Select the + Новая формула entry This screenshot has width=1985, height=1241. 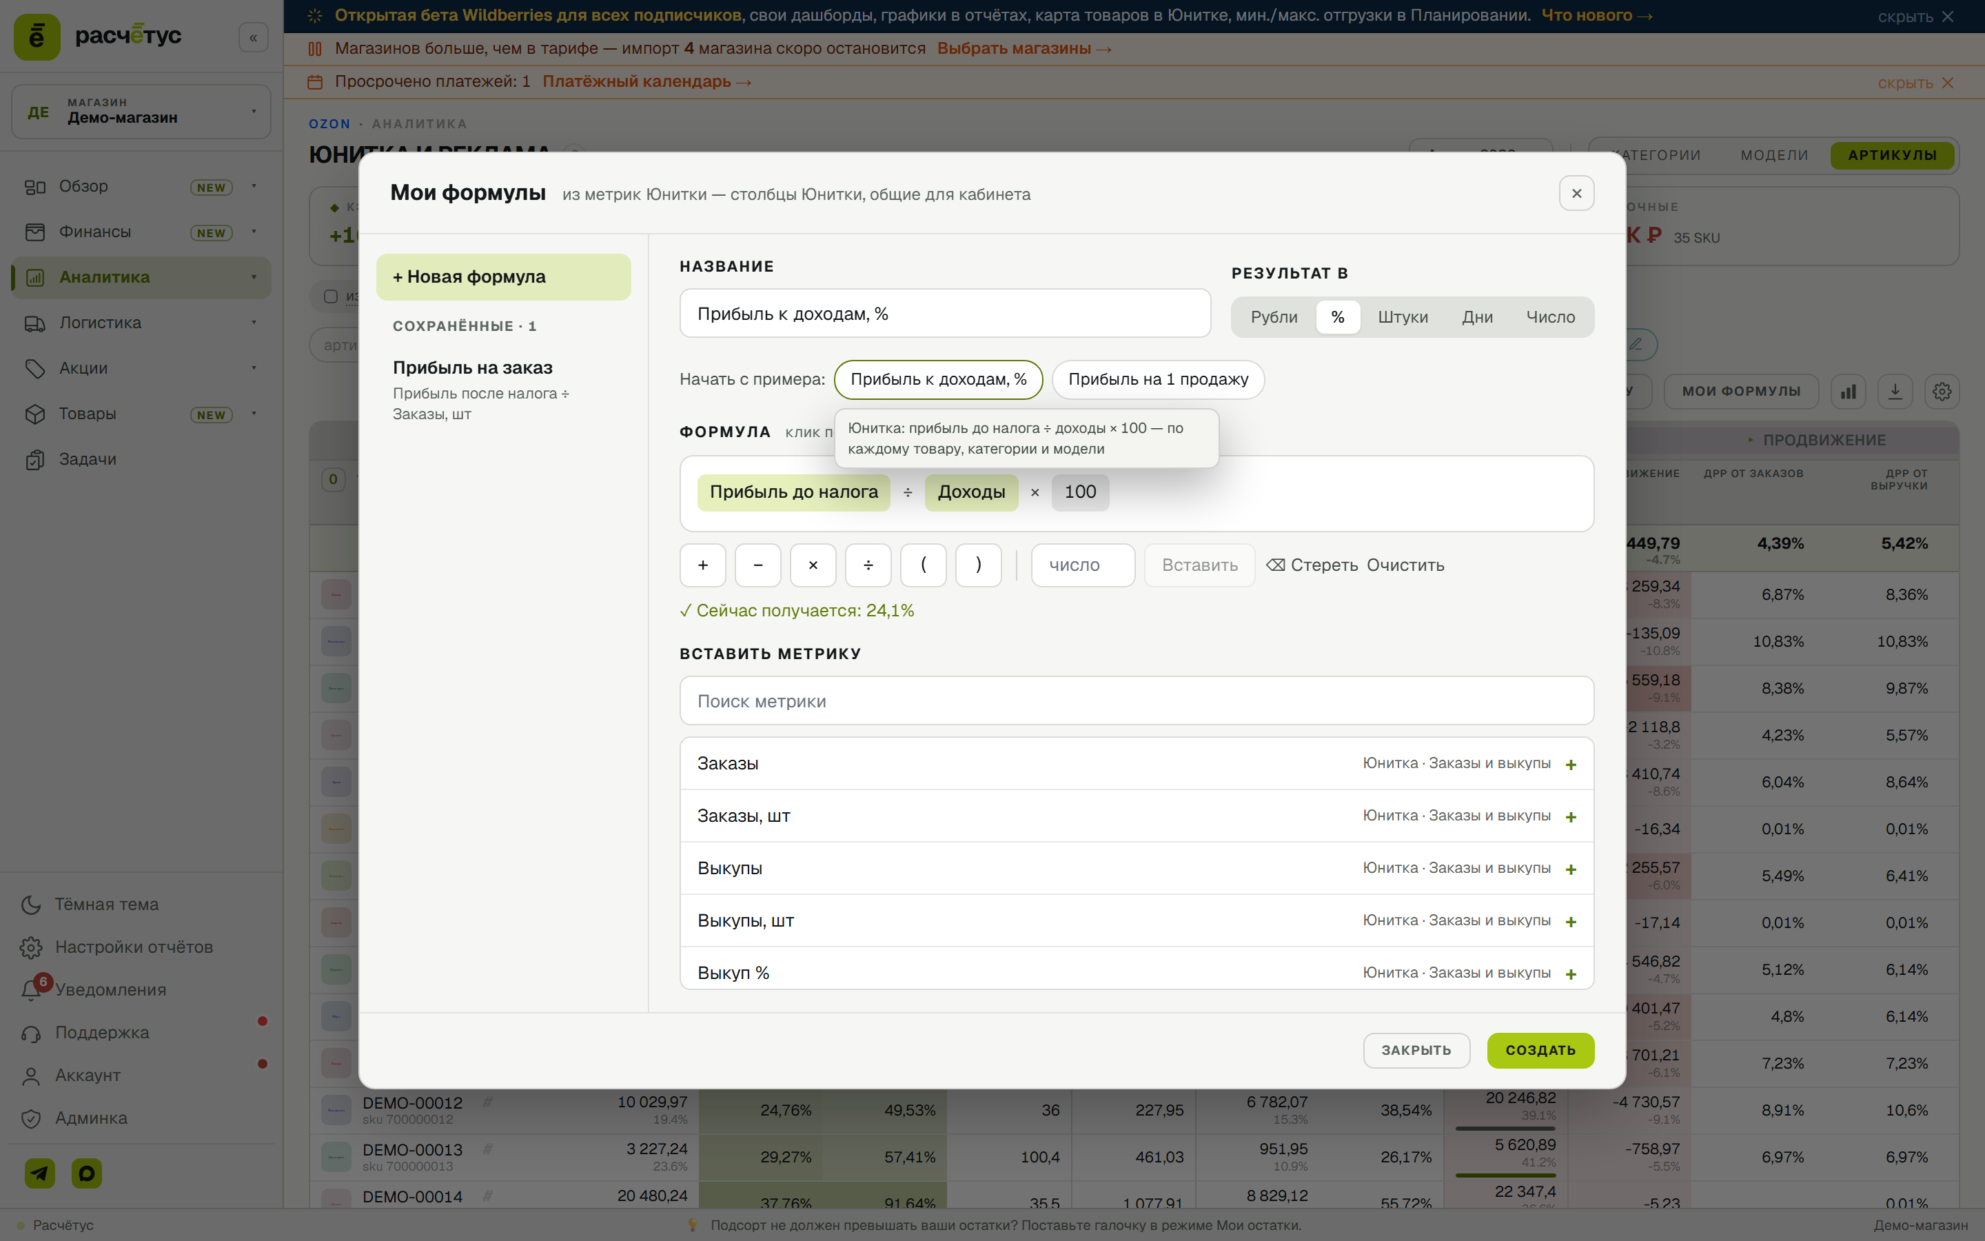(x=503, y=276)
